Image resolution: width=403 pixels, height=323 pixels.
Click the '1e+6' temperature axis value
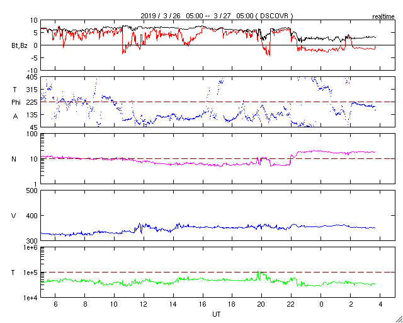click(x=31, y=247)
